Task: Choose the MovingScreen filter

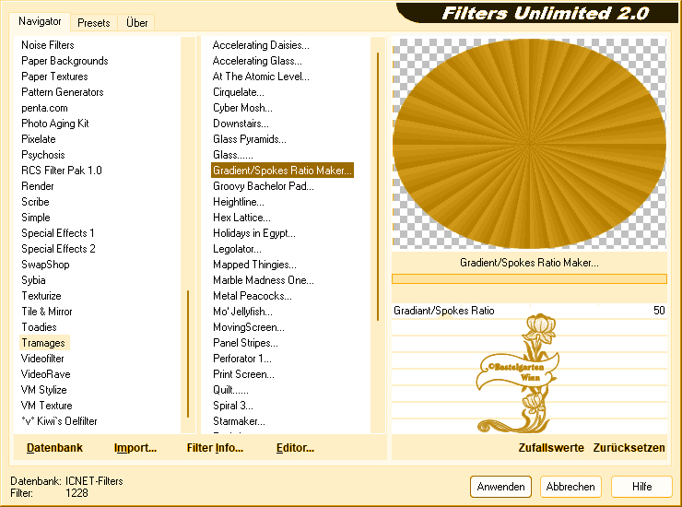Action: click(249, 327)
